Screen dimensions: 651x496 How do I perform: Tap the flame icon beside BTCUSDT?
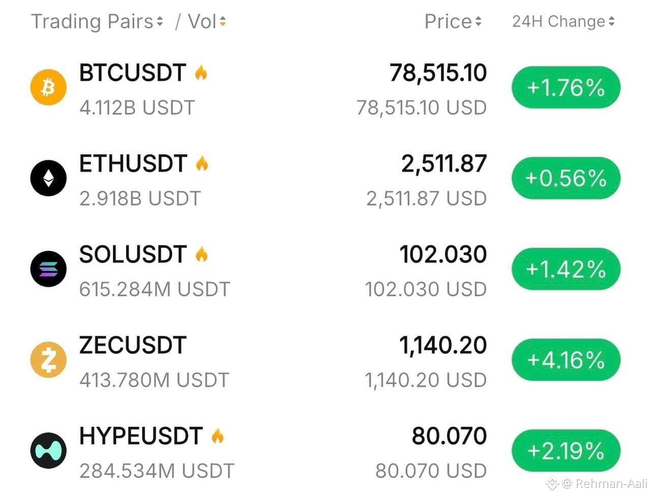pos(201,73)
